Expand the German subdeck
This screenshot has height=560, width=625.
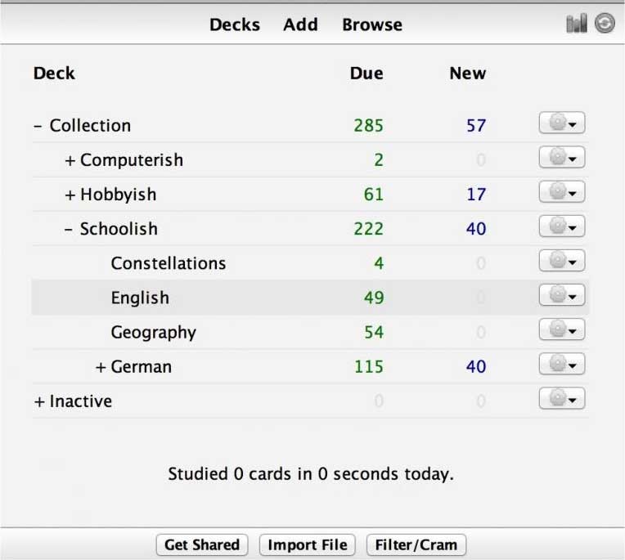[x=101, y=367]
